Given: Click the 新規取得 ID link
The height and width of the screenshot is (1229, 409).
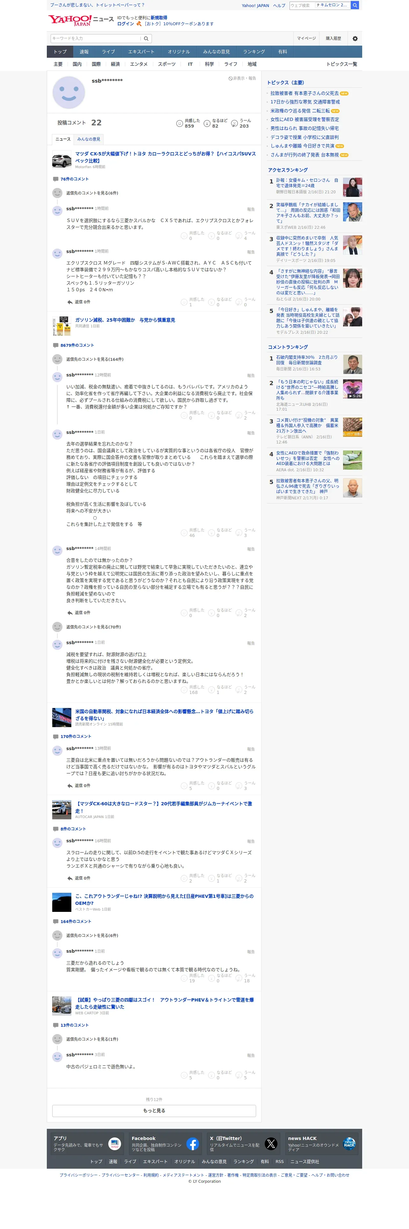Looking at the screenshot, I should coord(159,18).
